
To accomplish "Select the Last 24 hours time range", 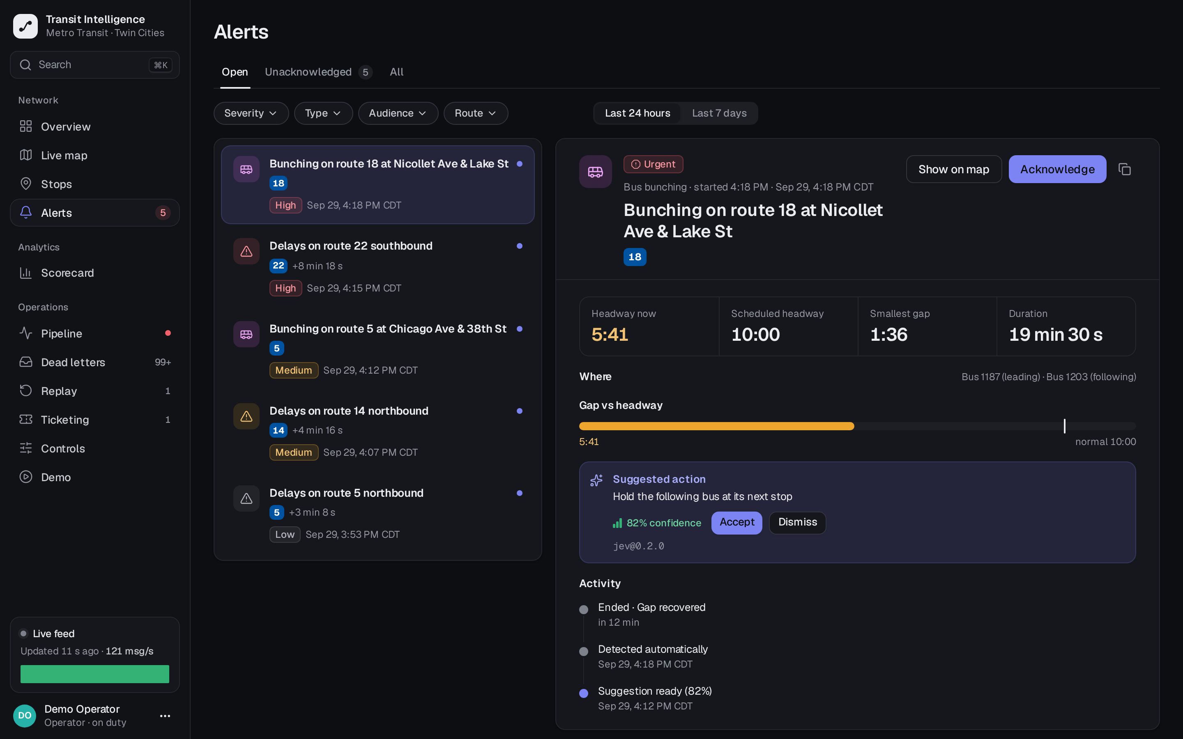I will pos(638,113).
